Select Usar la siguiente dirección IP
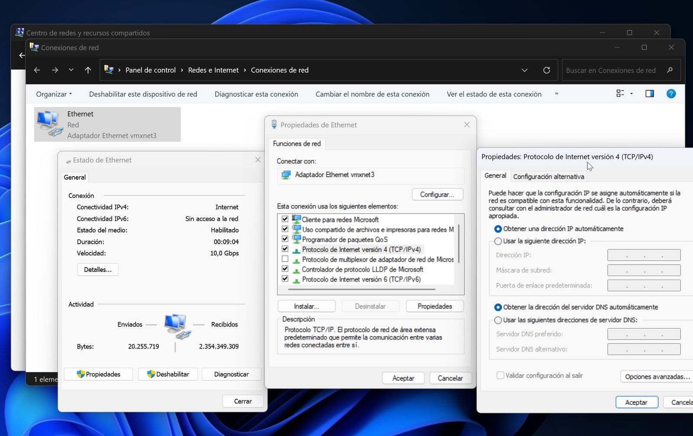This screenshot has width=693, height=436. tap(498, 241)
